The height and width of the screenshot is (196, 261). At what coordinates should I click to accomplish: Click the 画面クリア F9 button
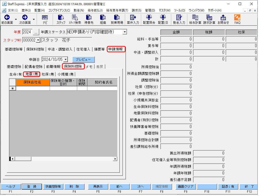(x=186, y=187)
